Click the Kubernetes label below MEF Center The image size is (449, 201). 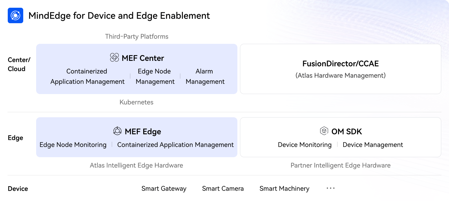tap(136, 102)
